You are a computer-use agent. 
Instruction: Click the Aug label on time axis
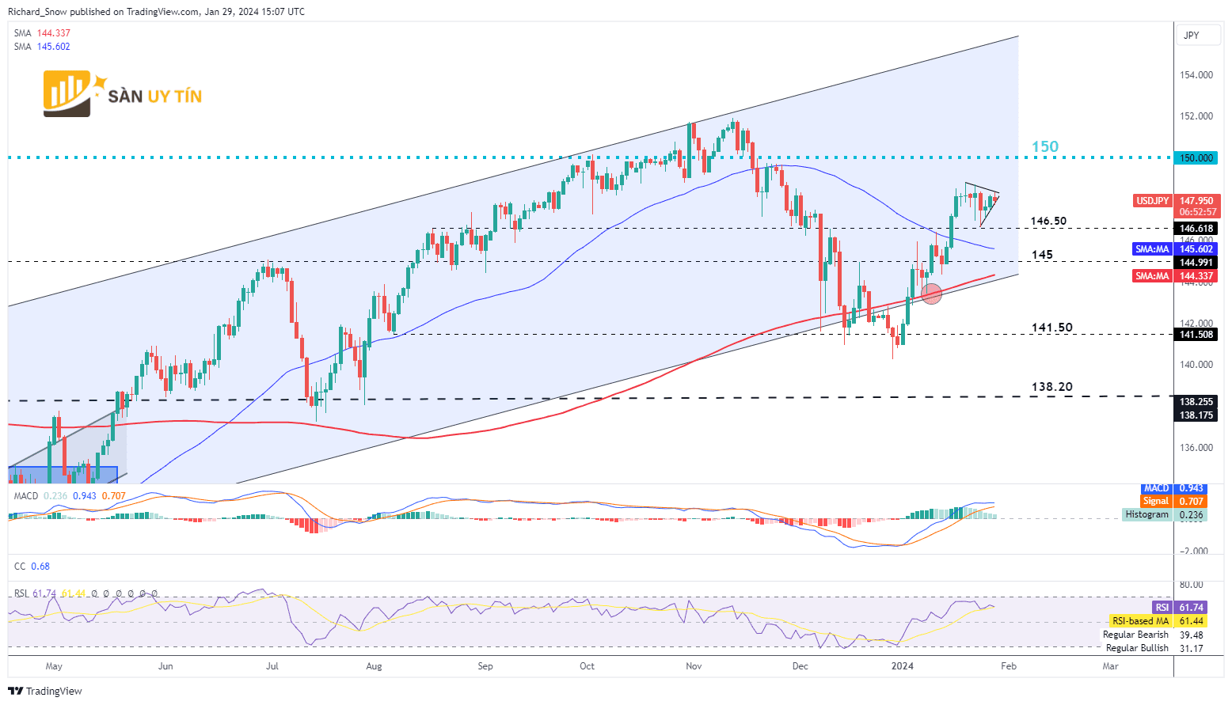click(374, 666)
